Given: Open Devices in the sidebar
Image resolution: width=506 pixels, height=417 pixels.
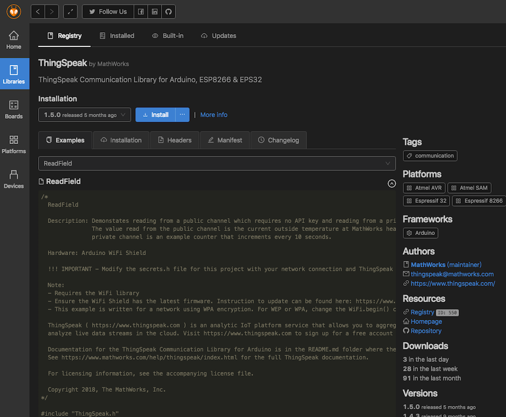Looking at the screenshot, I should coord(14,179).
